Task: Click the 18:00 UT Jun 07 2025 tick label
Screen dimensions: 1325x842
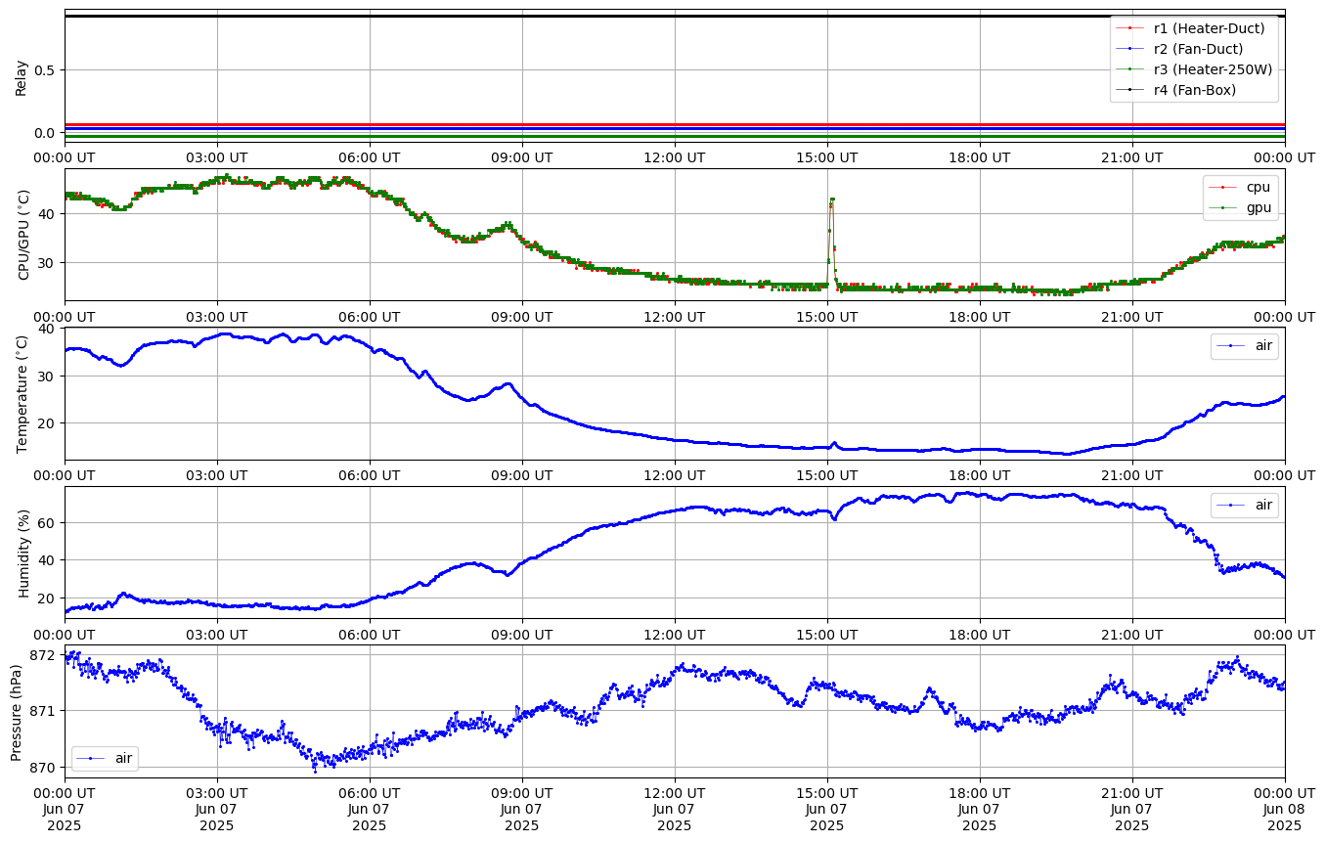Action: tap(980, 808)
